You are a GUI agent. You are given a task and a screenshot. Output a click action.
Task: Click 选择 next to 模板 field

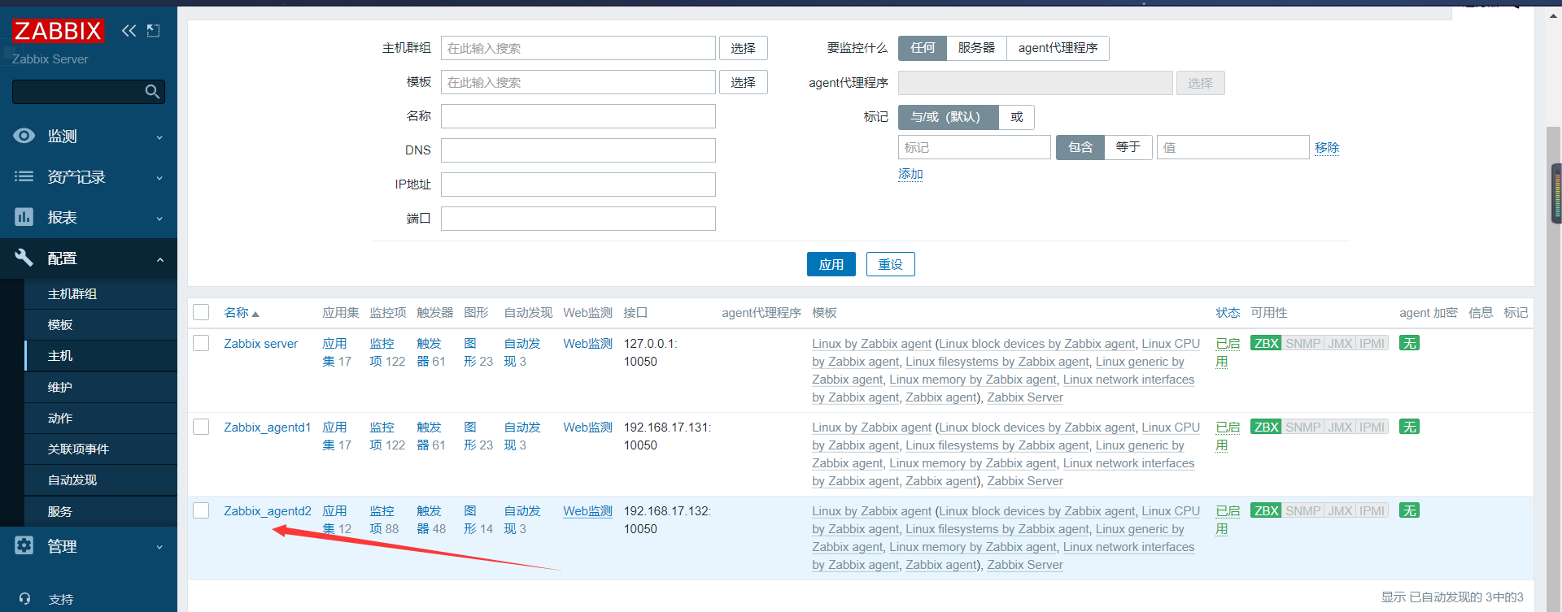tap(743, 82)
